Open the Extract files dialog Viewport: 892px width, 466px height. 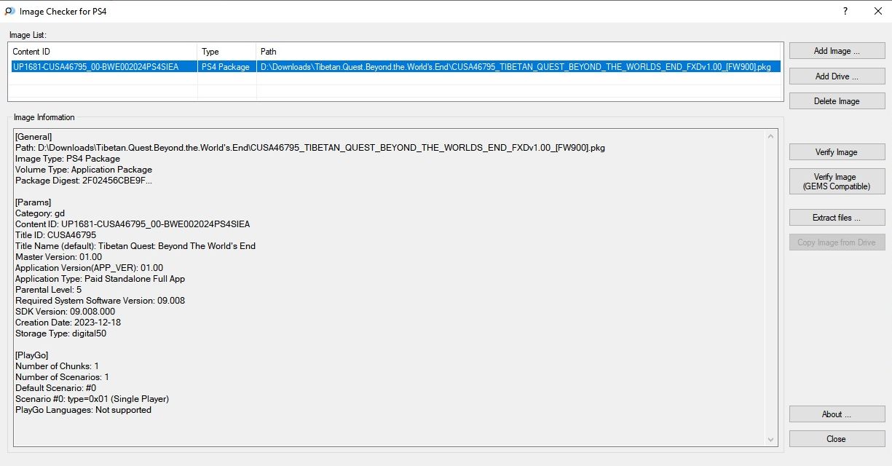[837, 218]
